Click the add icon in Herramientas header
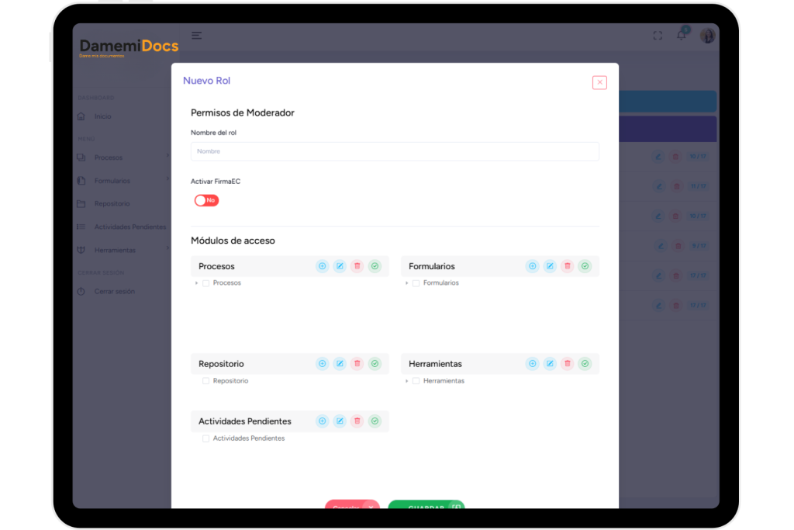Image resolution: width=794 pixels, height=530 pixels. tap(532, 364)
